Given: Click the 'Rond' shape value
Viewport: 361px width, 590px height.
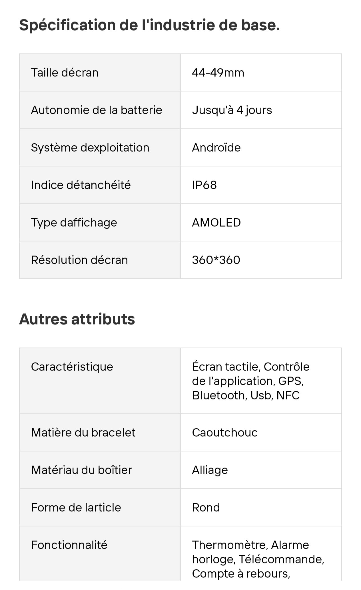Looking at the screenshot, I should pyautogui.click(x=206, y=508).
